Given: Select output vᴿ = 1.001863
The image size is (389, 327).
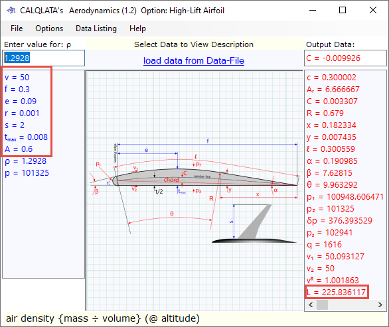Looking at the screenshot, I should click(x=333, y=280).
